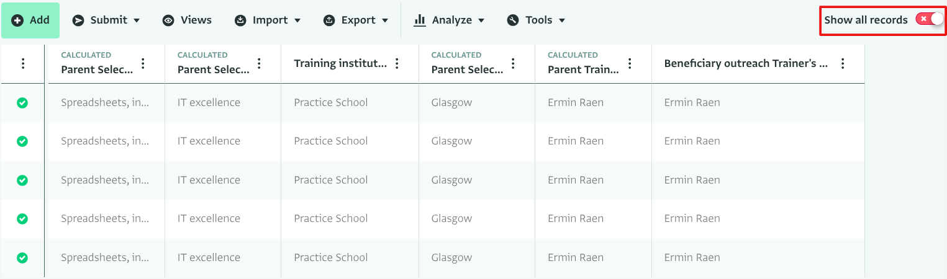Screen dimensions: 947x279
Task: Select the fifth row Ermin Raen trainer cell
Action: click(x=692, y=258)
